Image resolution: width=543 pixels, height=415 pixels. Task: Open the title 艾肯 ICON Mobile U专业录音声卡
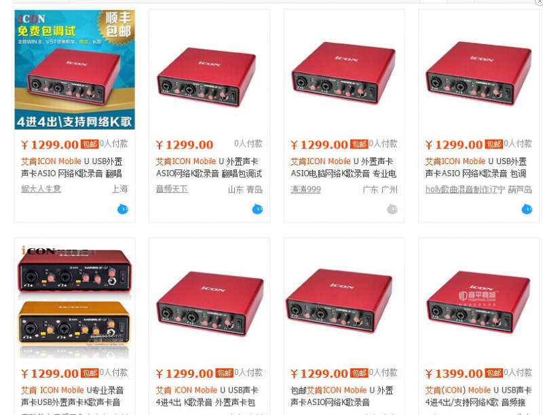73,396
